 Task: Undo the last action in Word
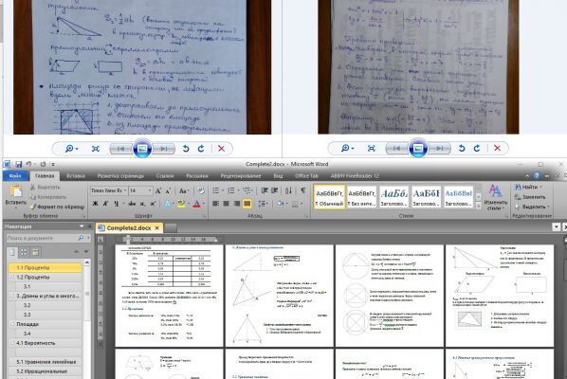pyautogui.click(x=28, y=164)
